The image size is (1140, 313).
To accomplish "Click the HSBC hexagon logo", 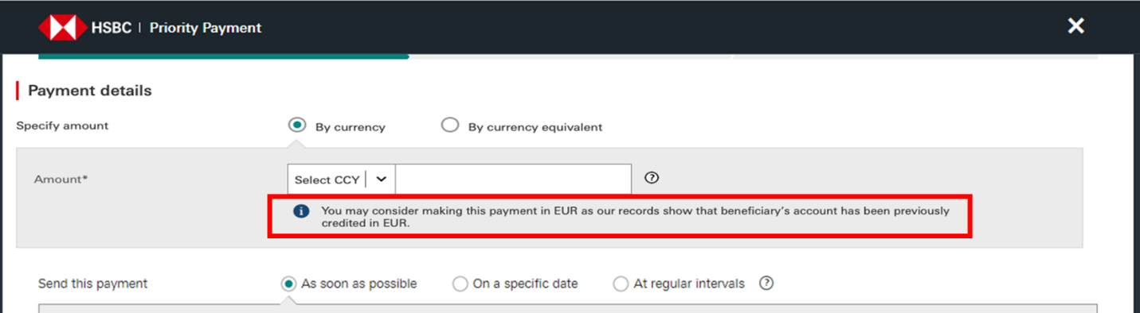I will [62, 28].
